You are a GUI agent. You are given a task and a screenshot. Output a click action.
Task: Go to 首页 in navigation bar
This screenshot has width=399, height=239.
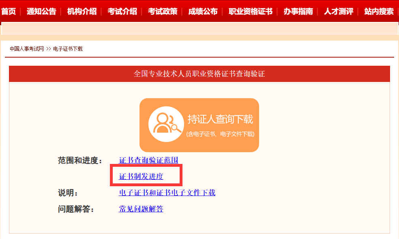[x=9, y=11]
